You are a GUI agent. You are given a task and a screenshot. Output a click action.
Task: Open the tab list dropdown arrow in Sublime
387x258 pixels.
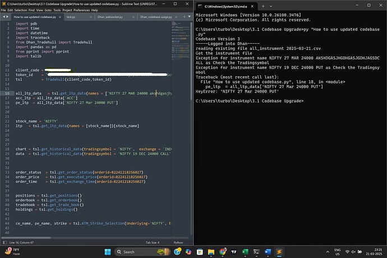190,17
